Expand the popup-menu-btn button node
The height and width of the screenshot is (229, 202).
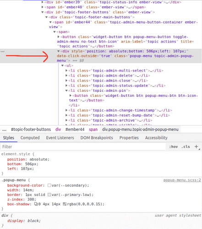[x=71, y=95]
